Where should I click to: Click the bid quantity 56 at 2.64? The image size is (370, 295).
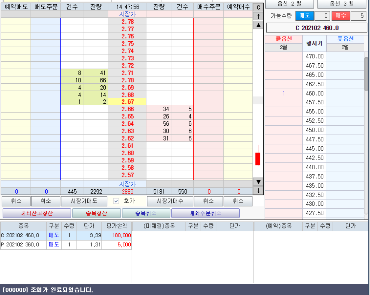click(x=158, y=124)
